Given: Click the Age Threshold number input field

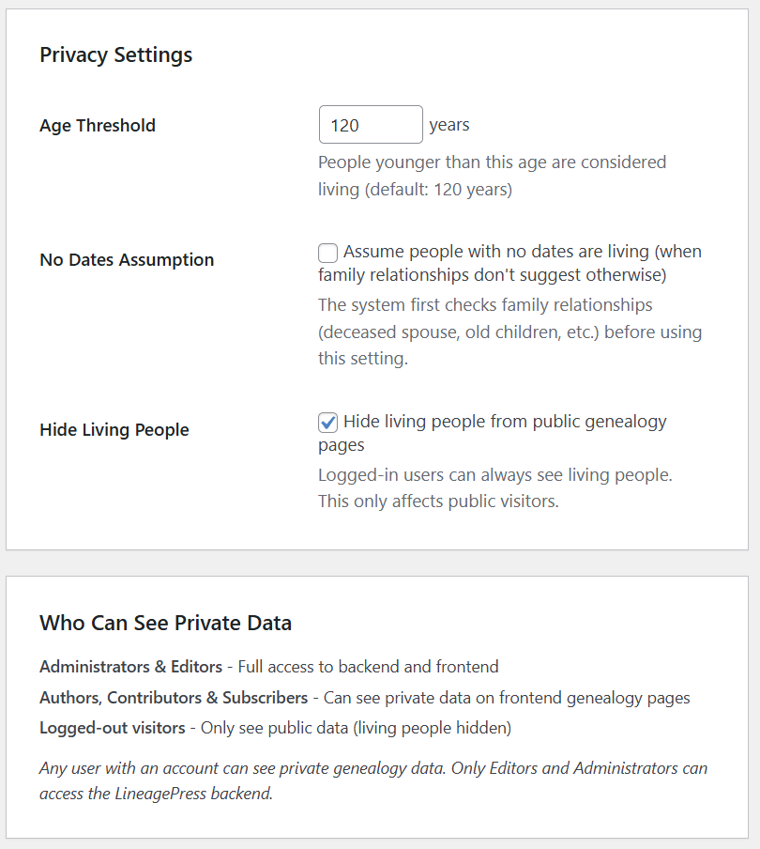Looking at the screenshot, I should (x=370, y=125).
